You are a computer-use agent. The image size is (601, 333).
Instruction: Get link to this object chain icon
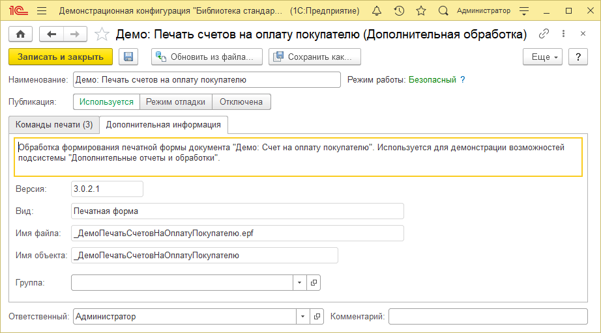(x=544, y=34)
